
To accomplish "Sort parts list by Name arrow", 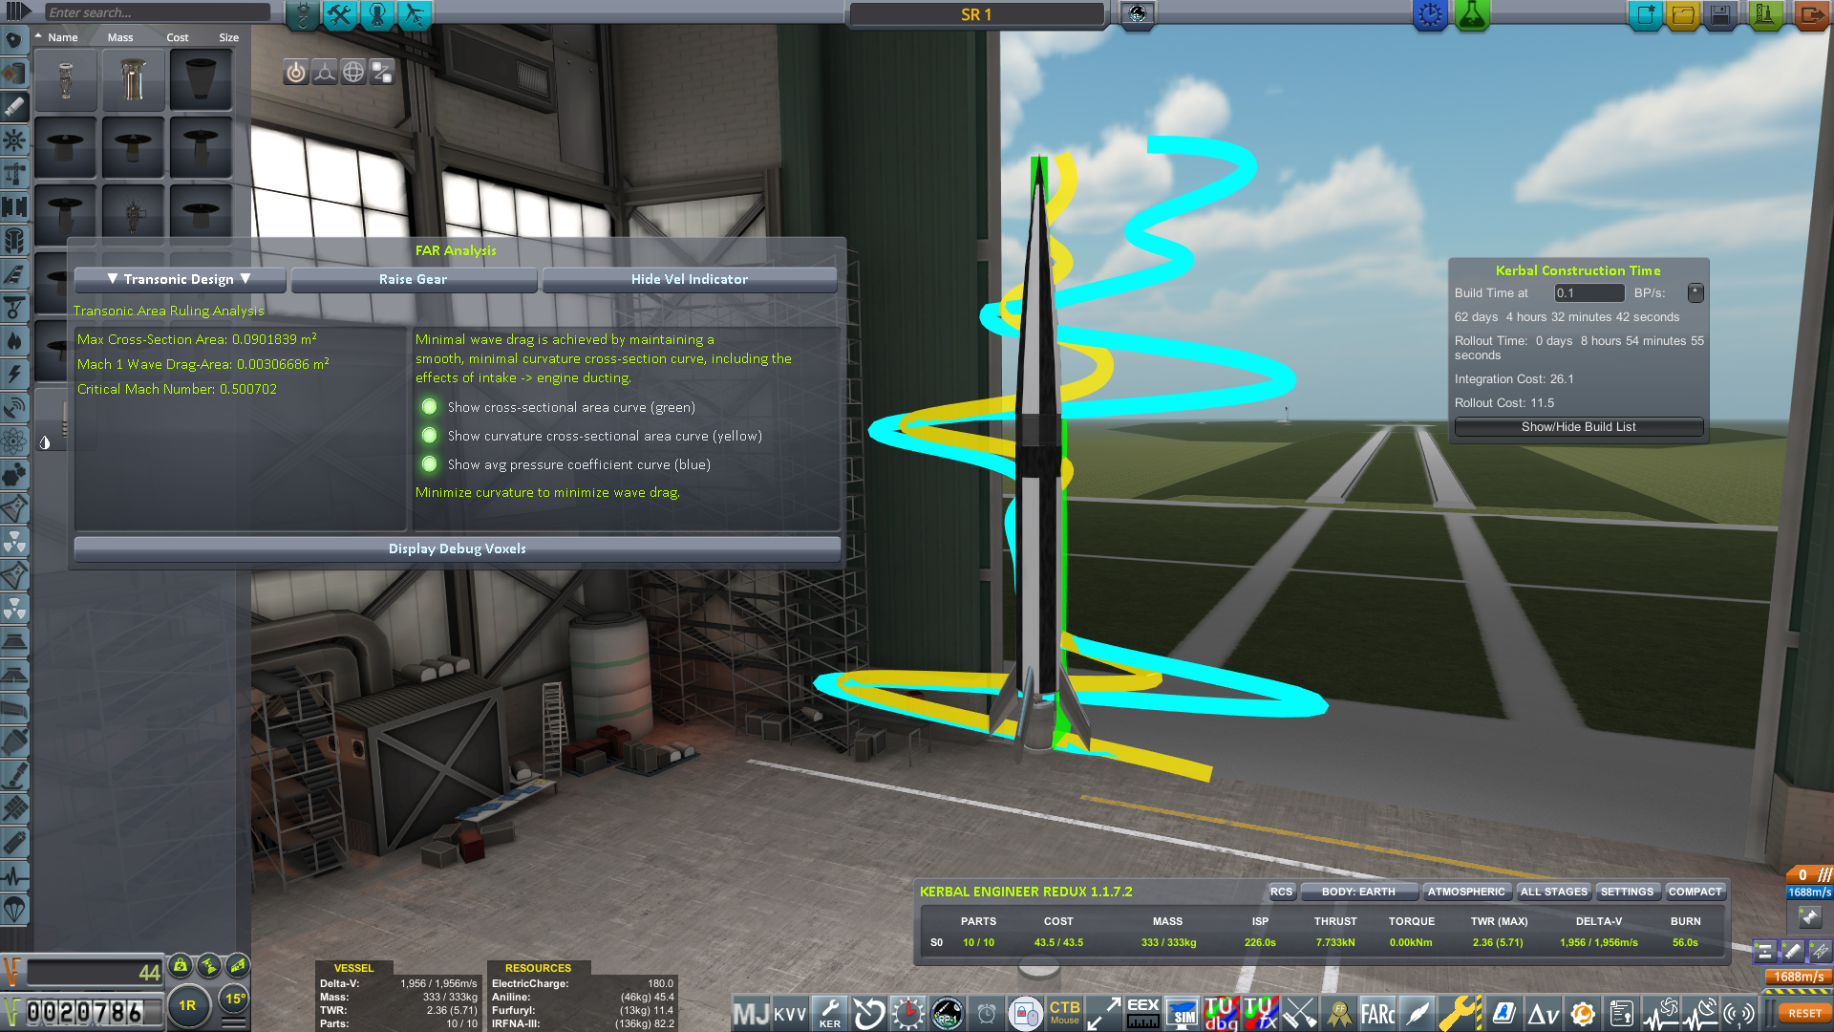I will (x=38, y=37).
